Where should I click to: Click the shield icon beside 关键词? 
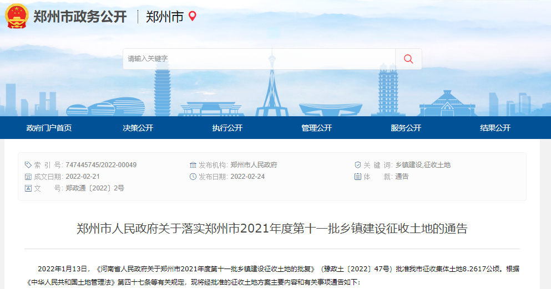point(358,165)
